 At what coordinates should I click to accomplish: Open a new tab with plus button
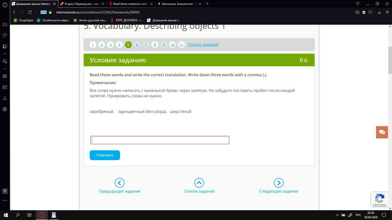pyautogui.click(x=207, y=4)
